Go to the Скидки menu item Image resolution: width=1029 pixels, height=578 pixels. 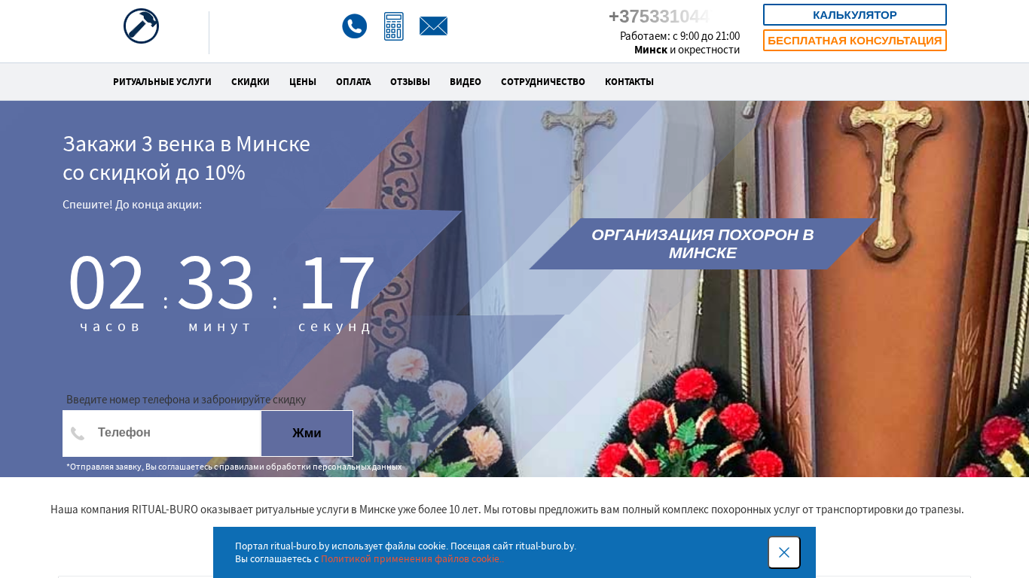tap(250, 82)
